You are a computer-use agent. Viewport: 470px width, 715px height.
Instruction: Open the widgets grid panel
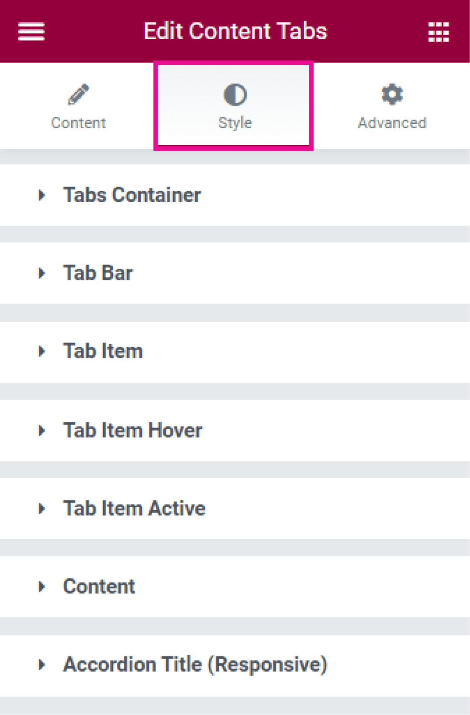pyautogui.click(x=438, y=32)
